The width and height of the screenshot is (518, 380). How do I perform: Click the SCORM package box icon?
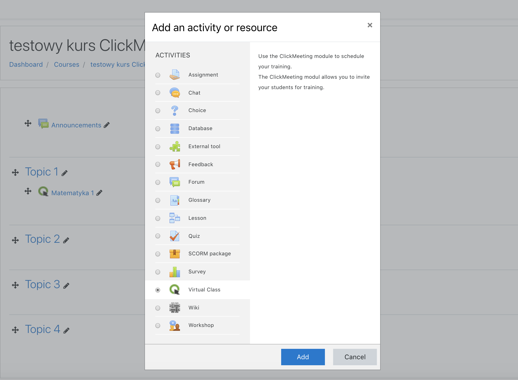[x=174, y=254]
